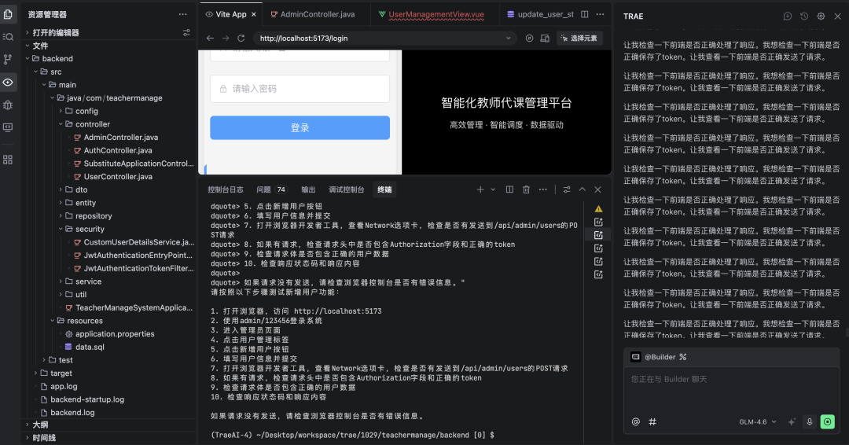This screenshot has height=445, width=849.
Task: Open the Debug view bug icon
Action: click(8, 105)
